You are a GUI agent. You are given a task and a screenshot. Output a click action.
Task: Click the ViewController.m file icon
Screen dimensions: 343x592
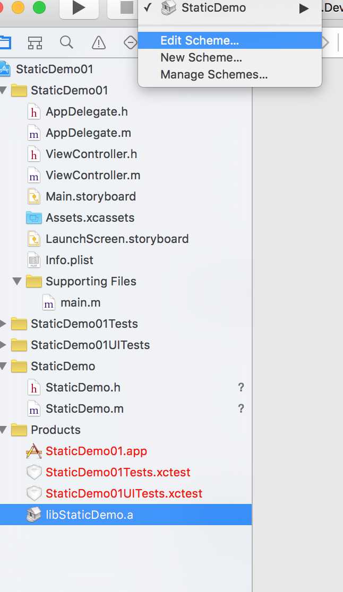(34, 176)
